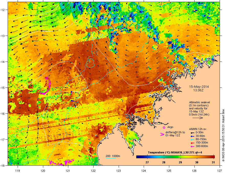Click the longitude axis label 120
Viewport: 225px width, 173px height.
click(43, 170)
